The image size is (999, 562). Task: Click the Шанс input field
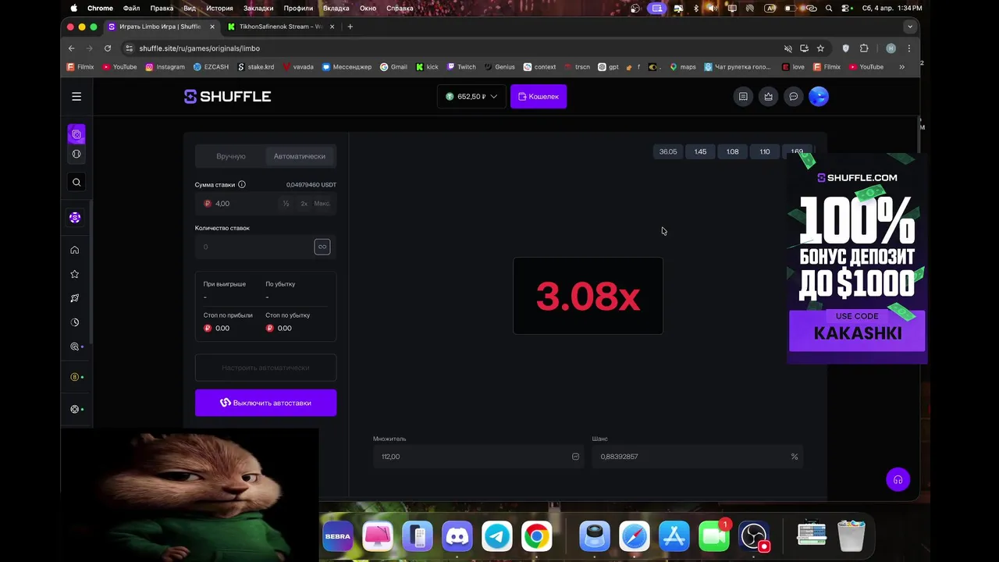tap(697, 457)
